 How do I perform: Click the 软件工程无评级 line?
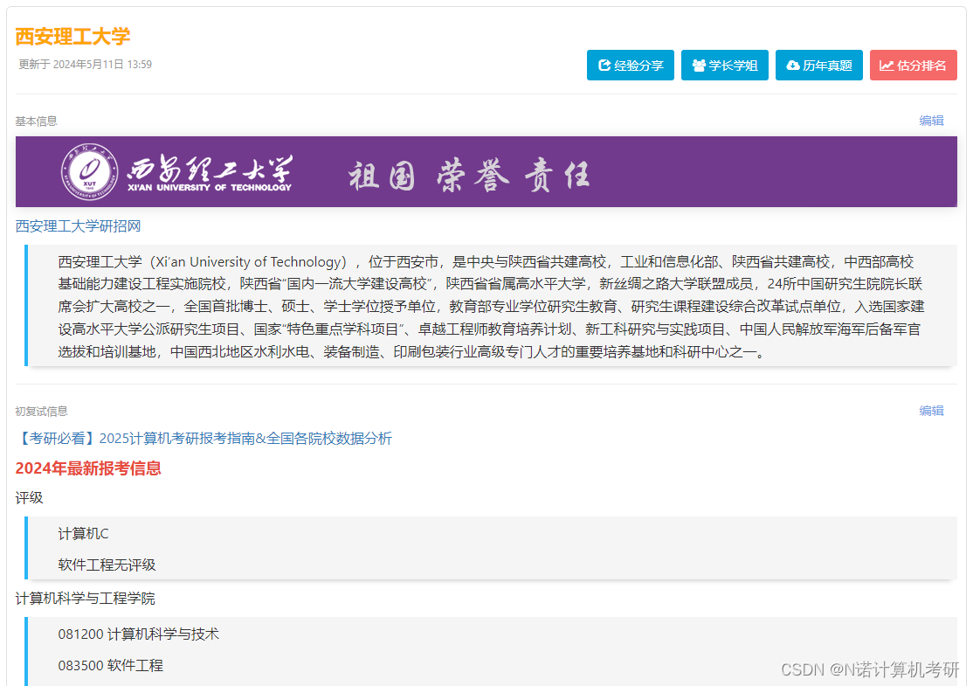pos(107,565)
